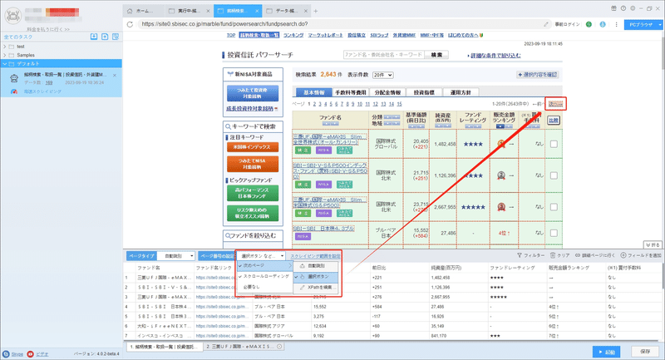Screen dimensions: 665x360
Task: Collapse the デフォルト folder
Action: (5, 64)
